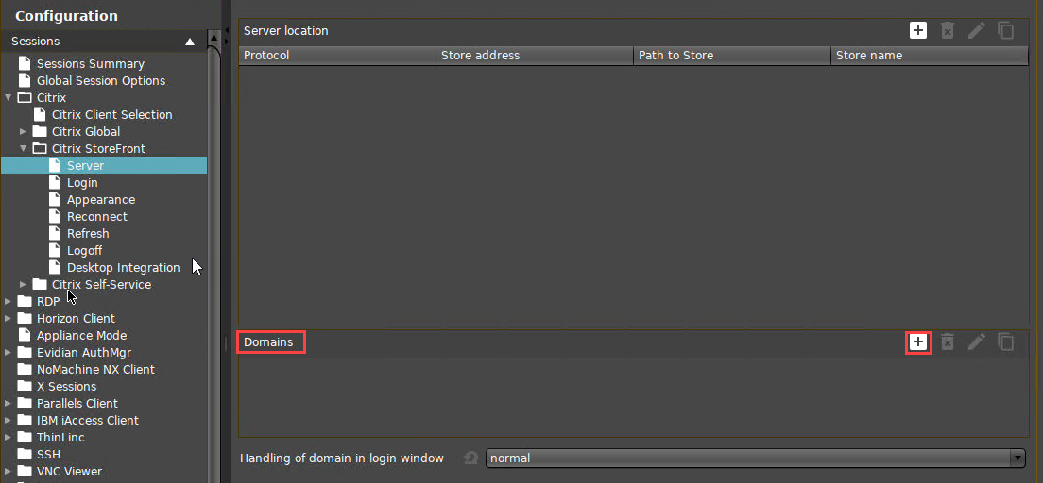
Task: Open Sessions Summary page
Action: tap(90, 64)
